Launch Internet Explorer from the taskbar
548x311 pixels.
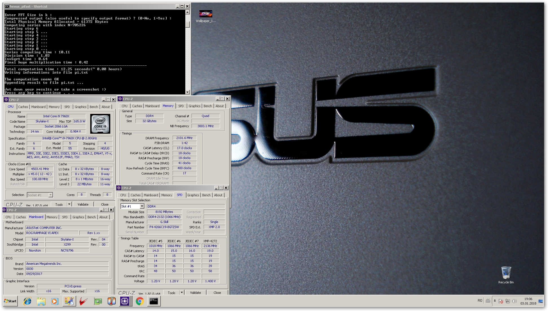tap(27, 301)
